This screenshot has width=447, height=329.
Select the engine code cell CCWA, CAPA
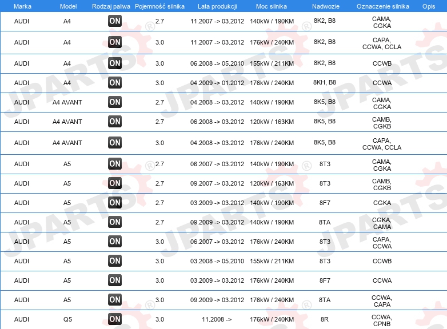[x=382, y=301]
